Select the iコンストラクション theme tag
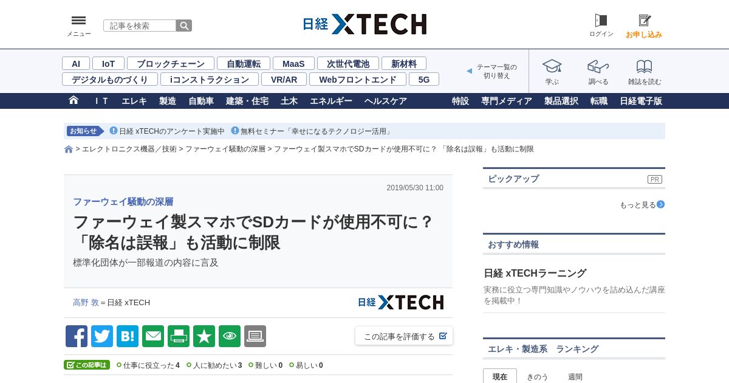Image resolution: width=729 pixels, height=383 pixels. [210, 79]
